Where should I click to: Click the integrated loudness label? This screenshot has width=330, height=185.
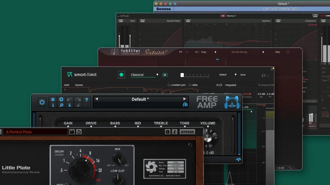[x=230, y=85]
